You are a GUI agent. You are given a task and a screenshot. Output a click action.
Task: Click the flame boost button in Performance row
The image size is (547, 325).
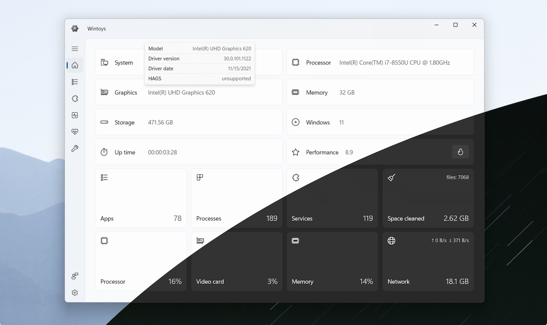pos(460,152)
